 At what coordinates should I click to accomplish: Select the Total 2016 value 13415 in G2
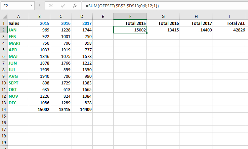pos(163,30)
